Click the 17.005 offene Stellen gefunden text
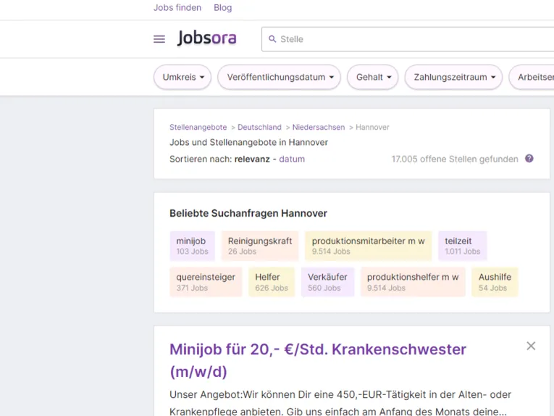The width and height of the screenshot is (554, 416). tap(455, 159)
